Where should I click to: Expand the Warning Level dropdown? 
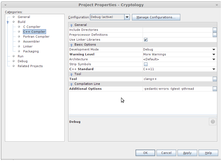pos(214,55)
